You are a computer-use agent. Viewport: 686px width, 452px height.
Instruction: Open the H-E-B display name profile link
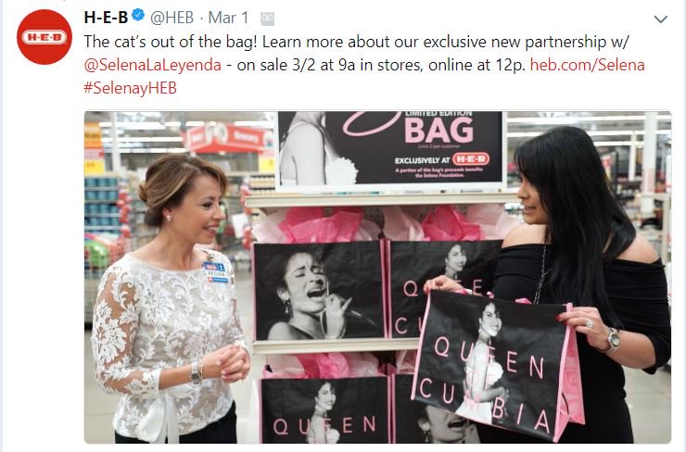pos(106,18)
